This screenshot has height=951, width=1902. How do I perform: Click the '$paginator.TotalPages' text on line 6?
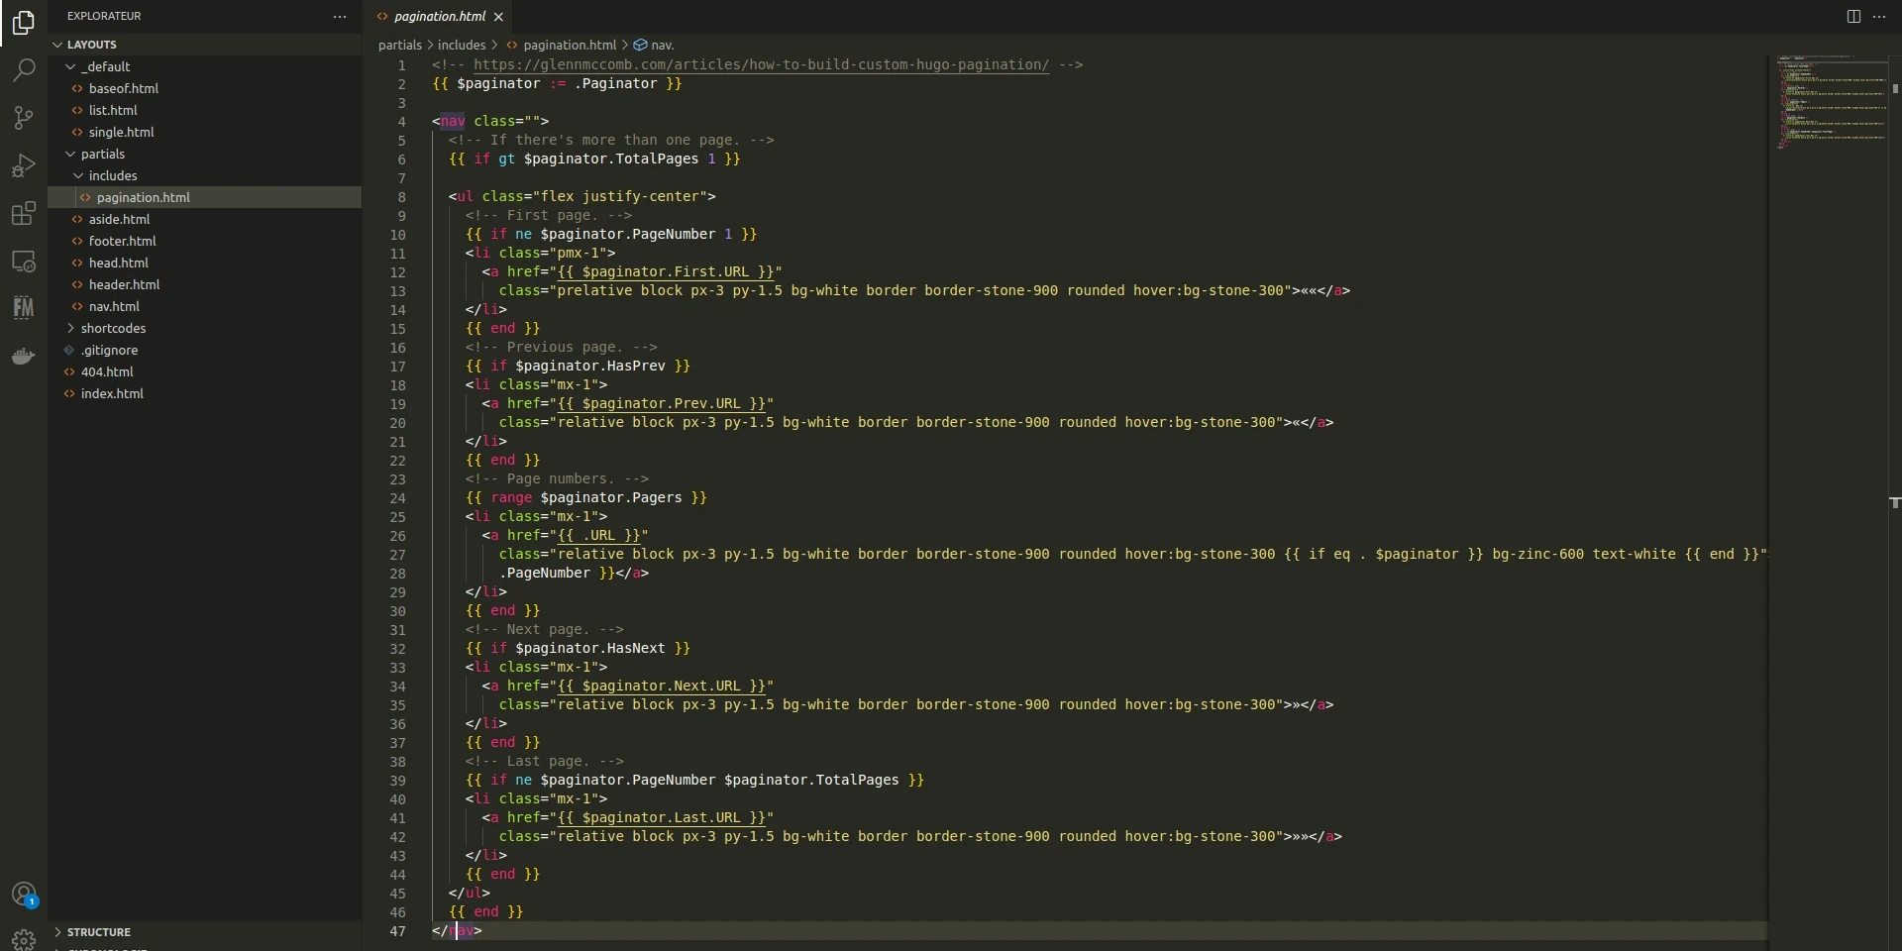(x=611, y=159)
